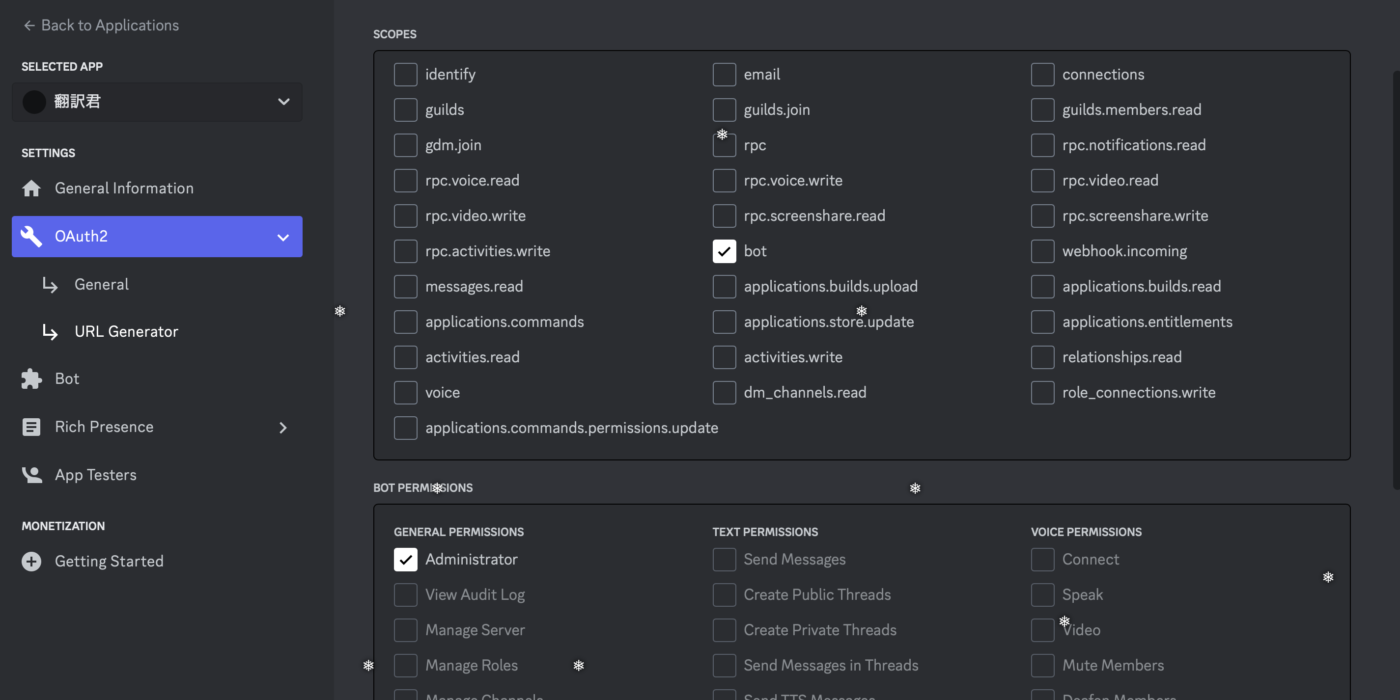Click the 翻訳君 app avatar circle
1400x700 pixels.
point(34,102)
